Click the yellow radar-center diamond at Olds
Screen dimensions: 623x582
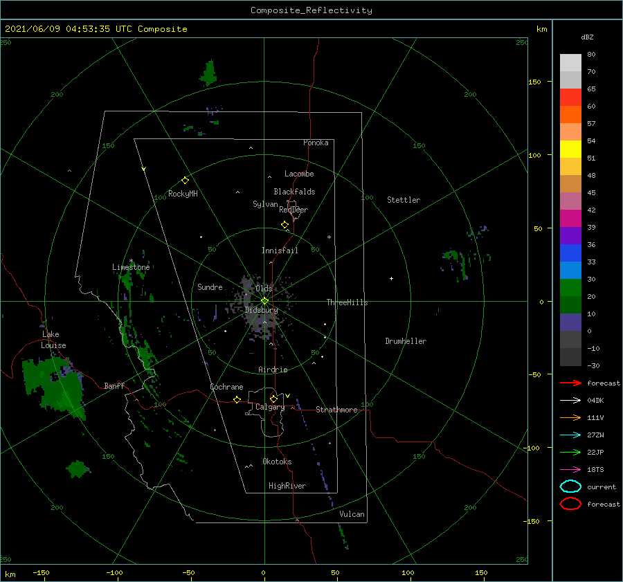[x=264, y=301]
